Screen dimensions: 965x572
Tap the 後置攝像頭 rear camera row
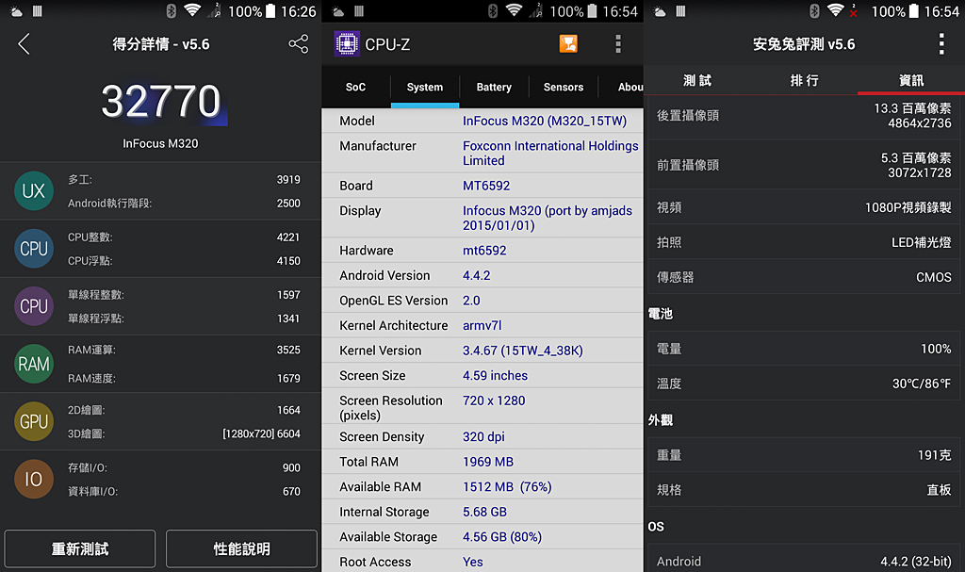point(804,116)
